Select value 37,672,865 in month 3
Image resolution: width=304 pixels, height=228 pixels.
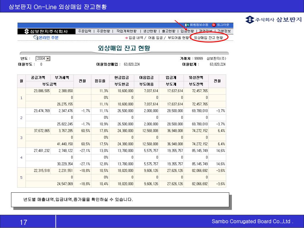[42, 131]
